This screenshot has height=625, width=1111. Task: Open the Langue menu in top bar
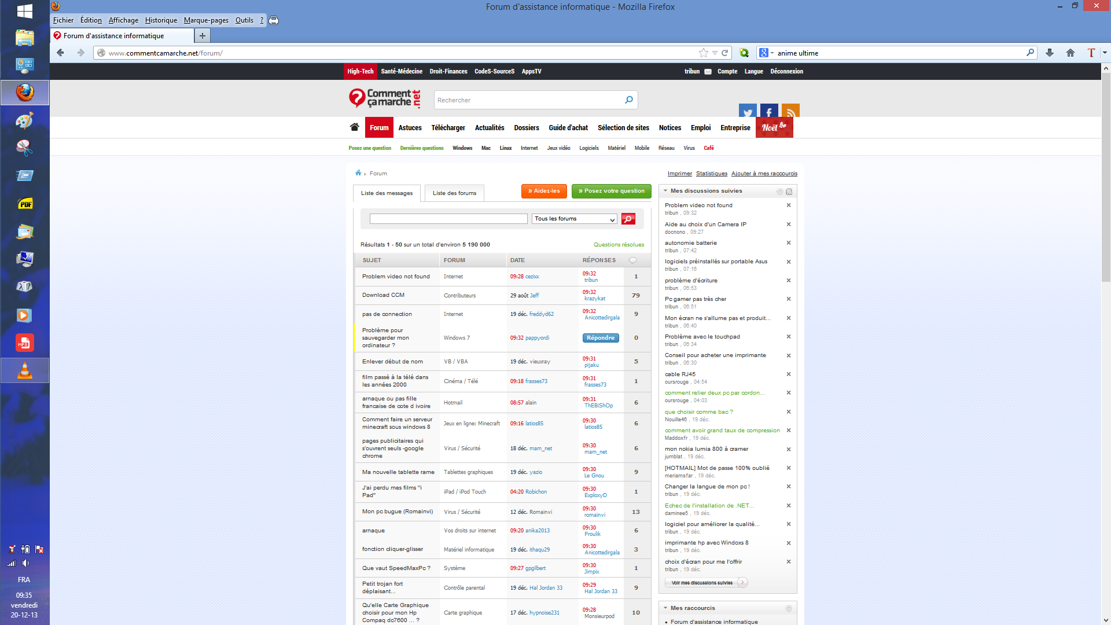click(x=753, y=72)
